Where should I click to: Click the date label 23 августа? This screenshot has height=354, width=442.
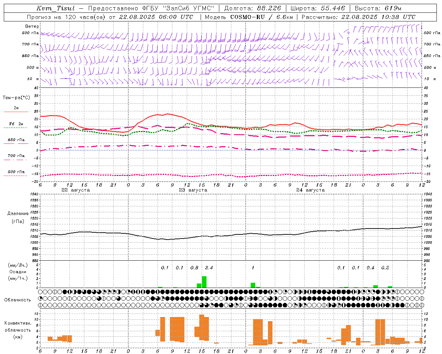tap(193, 190)
